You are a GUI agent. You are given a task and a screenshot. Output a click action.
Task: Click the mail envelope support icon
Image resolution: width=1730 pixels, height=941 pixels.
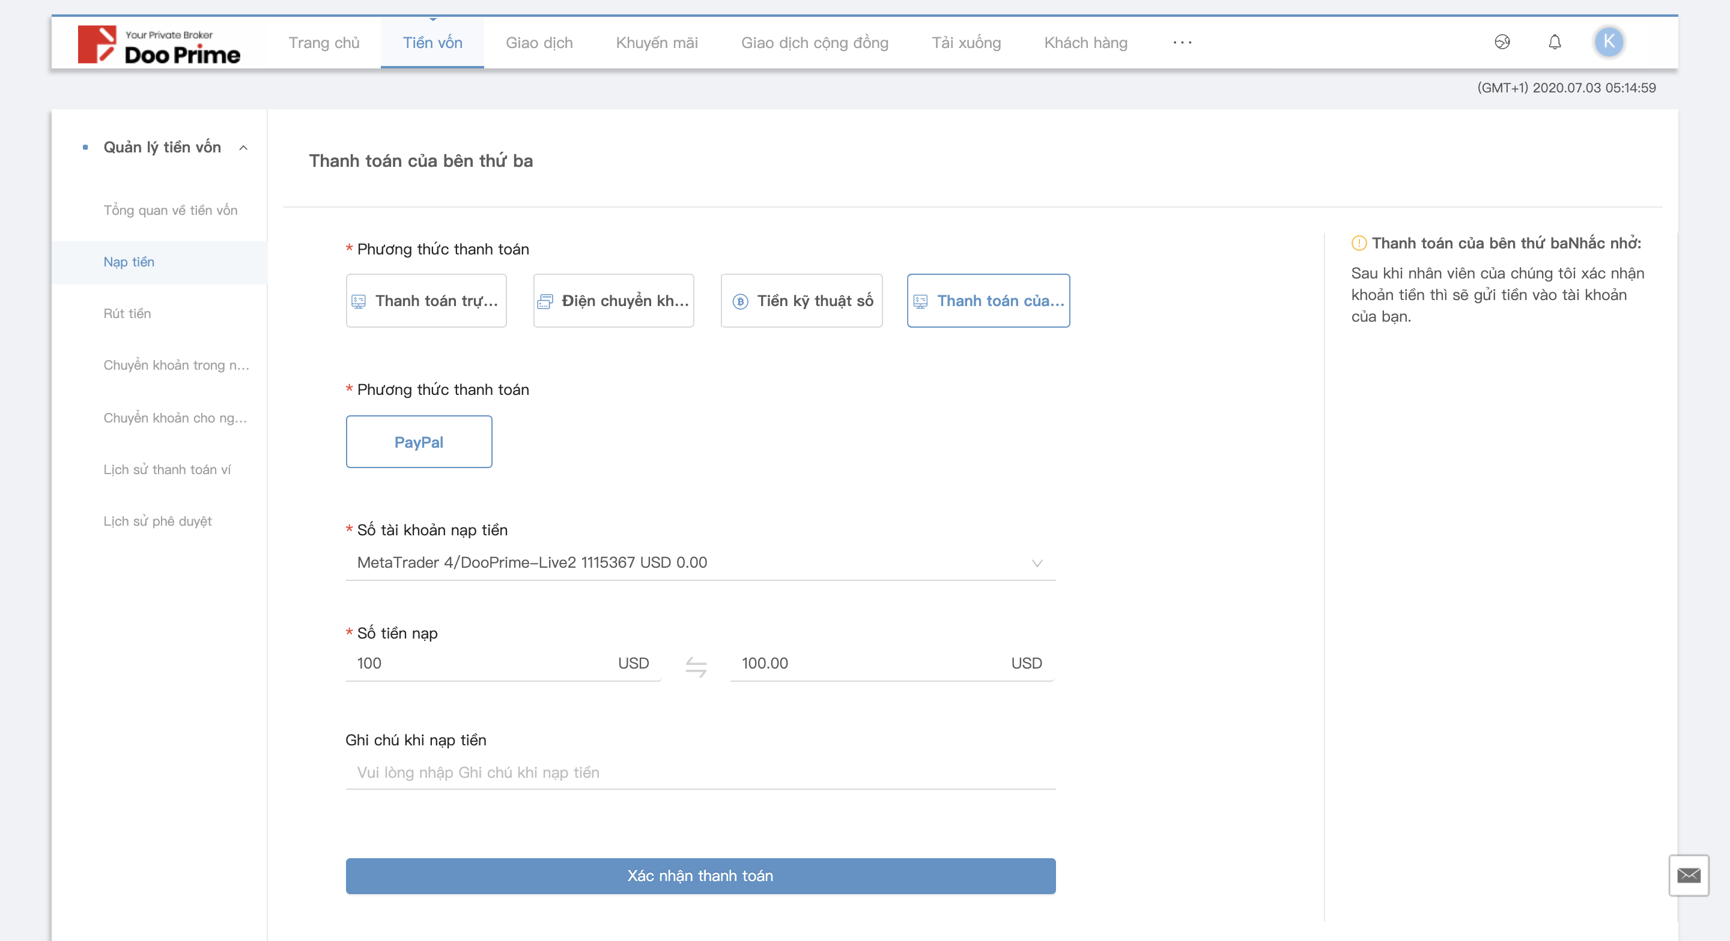tap(1689, 874)
